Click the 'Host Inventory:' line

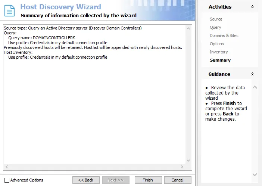tap(18, 52)
